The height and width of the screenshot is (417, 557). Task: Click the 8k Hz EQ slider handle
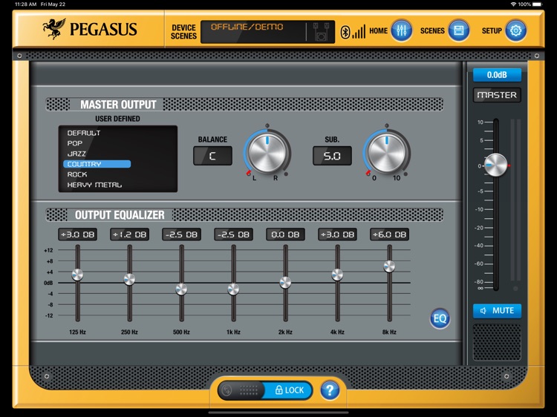pos(389,266)
